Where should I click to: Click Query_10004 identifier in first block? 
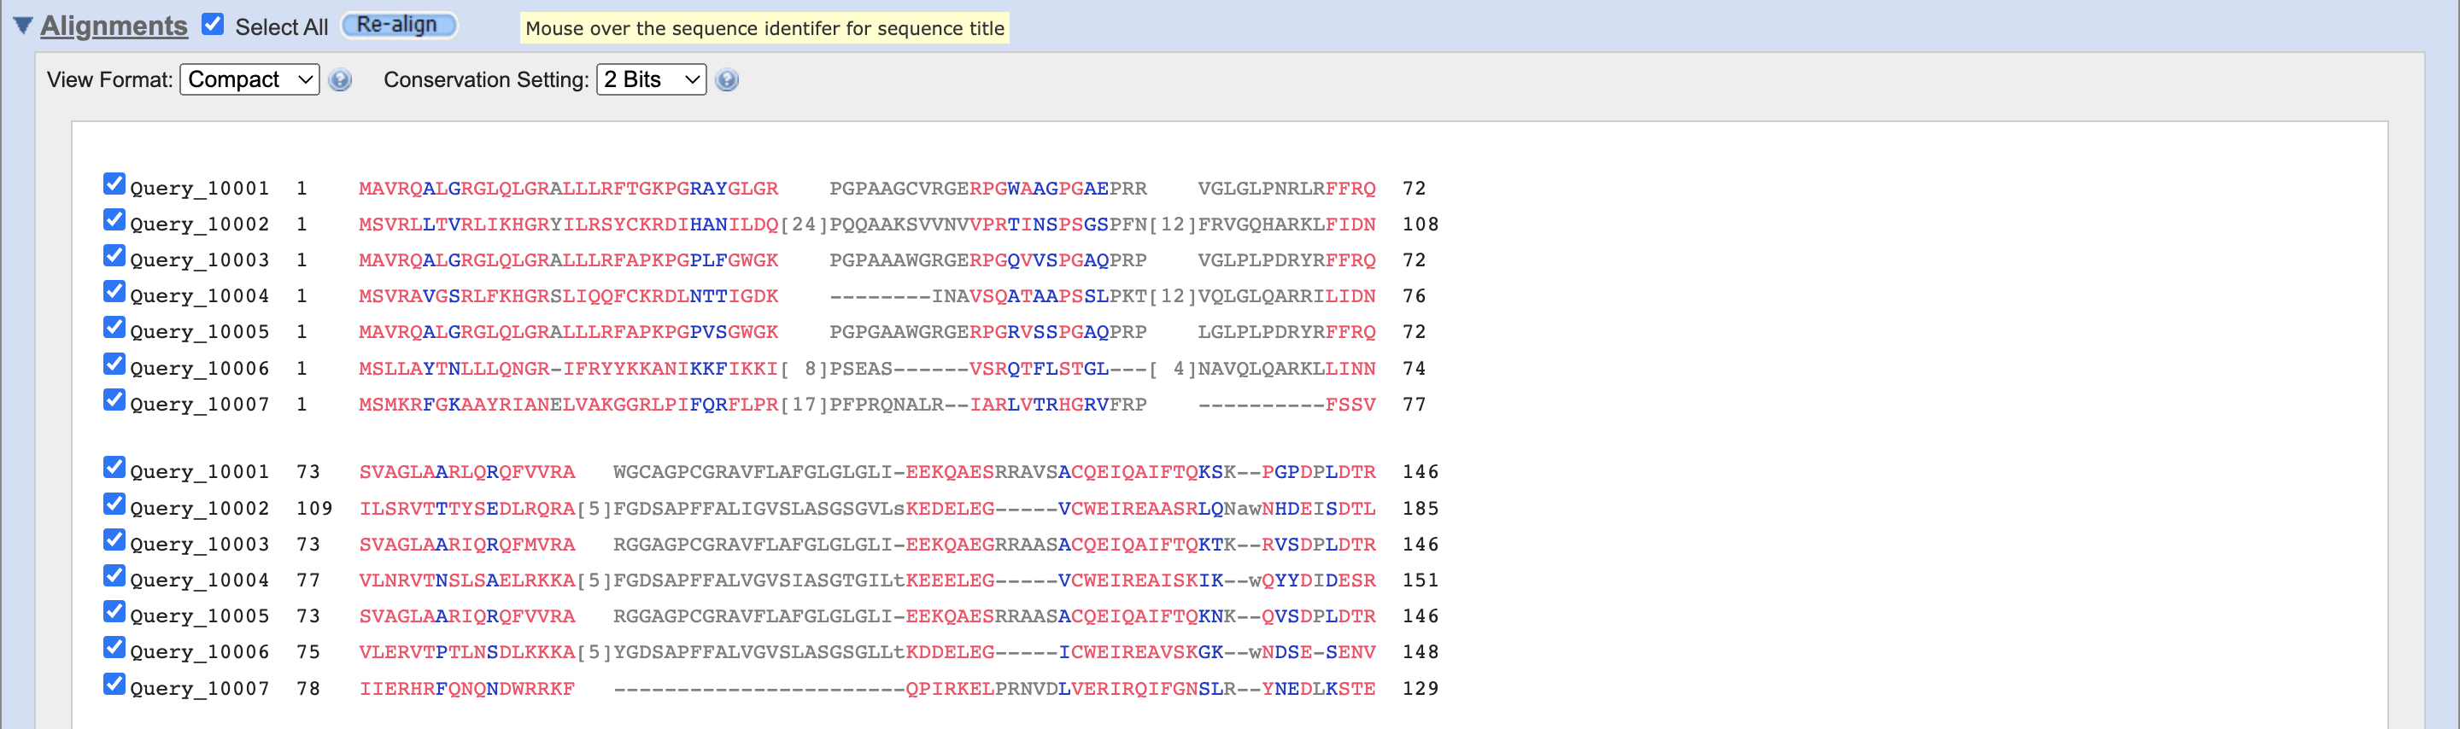200,297
